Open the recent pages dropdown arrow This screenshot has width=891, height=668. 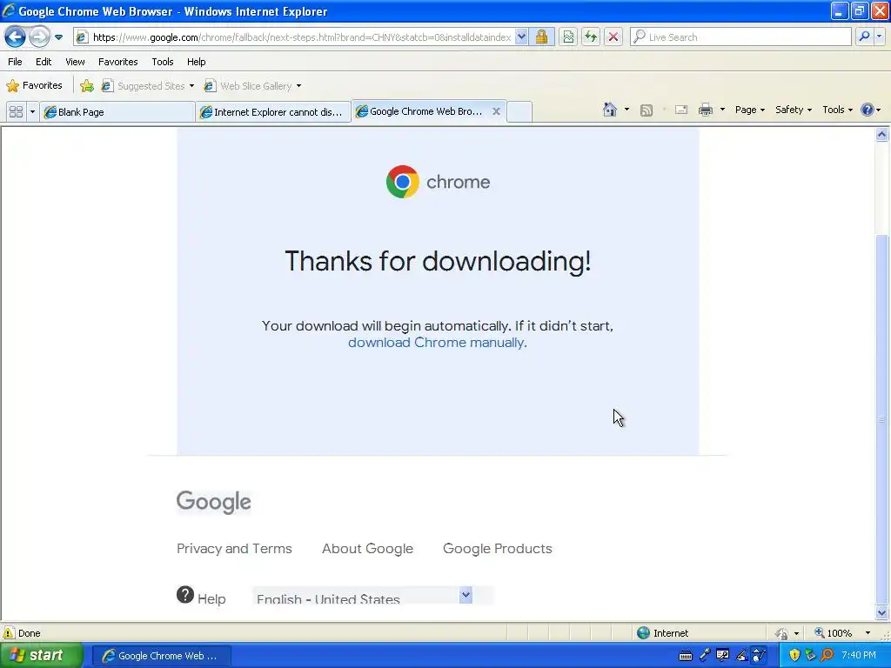click(x=58, y=37)
